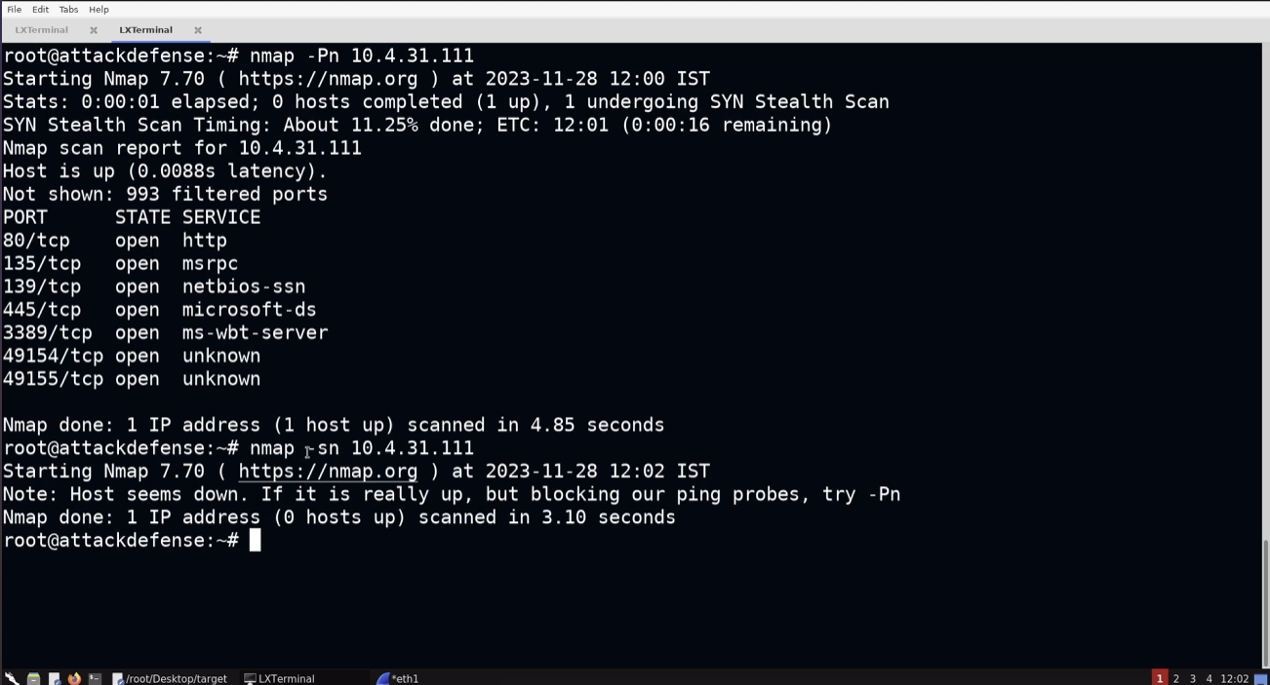
Task: Switch to workspace 3
Action: 1192,678
